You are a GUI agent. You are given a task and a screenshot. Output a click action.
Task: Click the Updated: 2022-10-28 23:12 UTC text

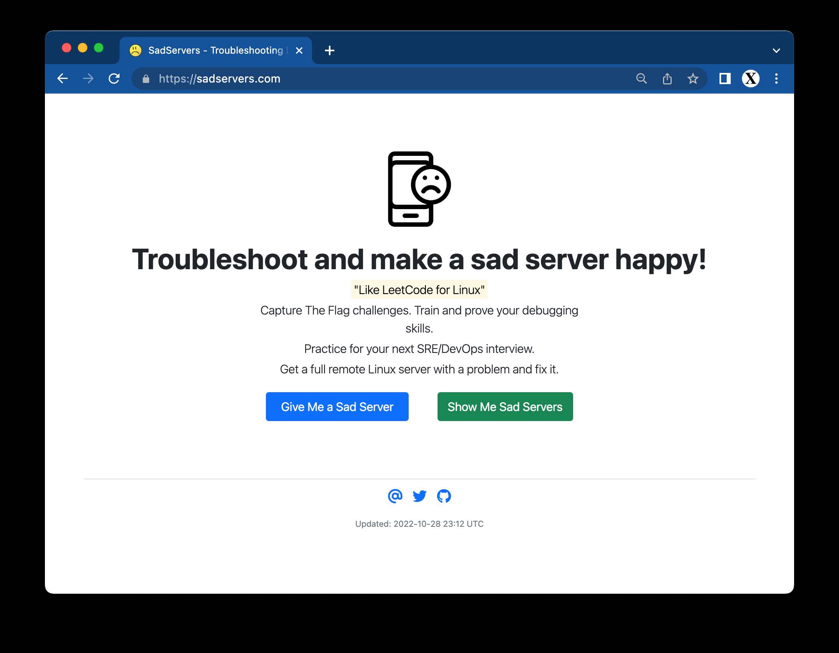coord(419,524)
